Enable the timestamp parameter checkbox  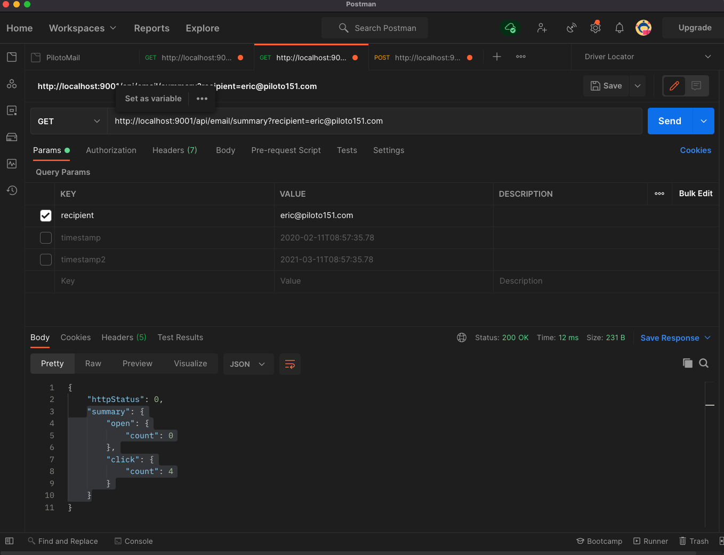46,238
